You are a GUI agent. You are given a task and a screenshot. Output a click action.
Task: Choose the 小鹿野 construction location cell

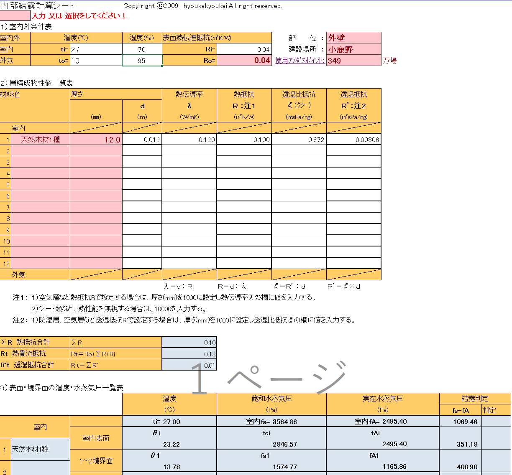(x=353, y=49)
